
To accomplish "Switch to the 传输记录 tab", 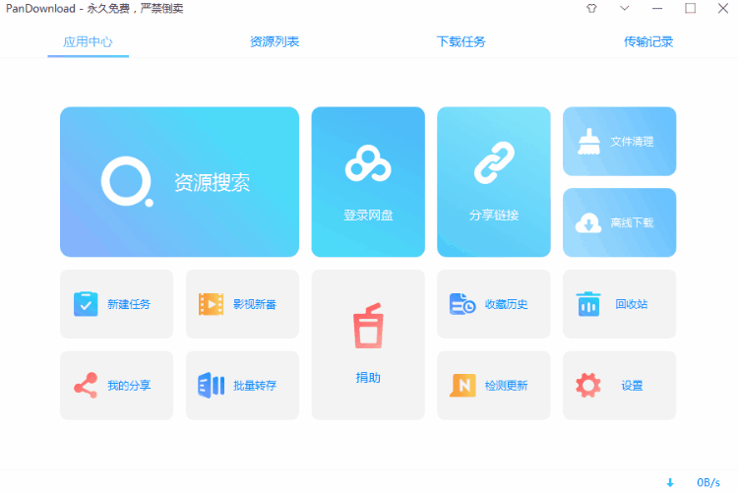I will (x=648, y=42).
